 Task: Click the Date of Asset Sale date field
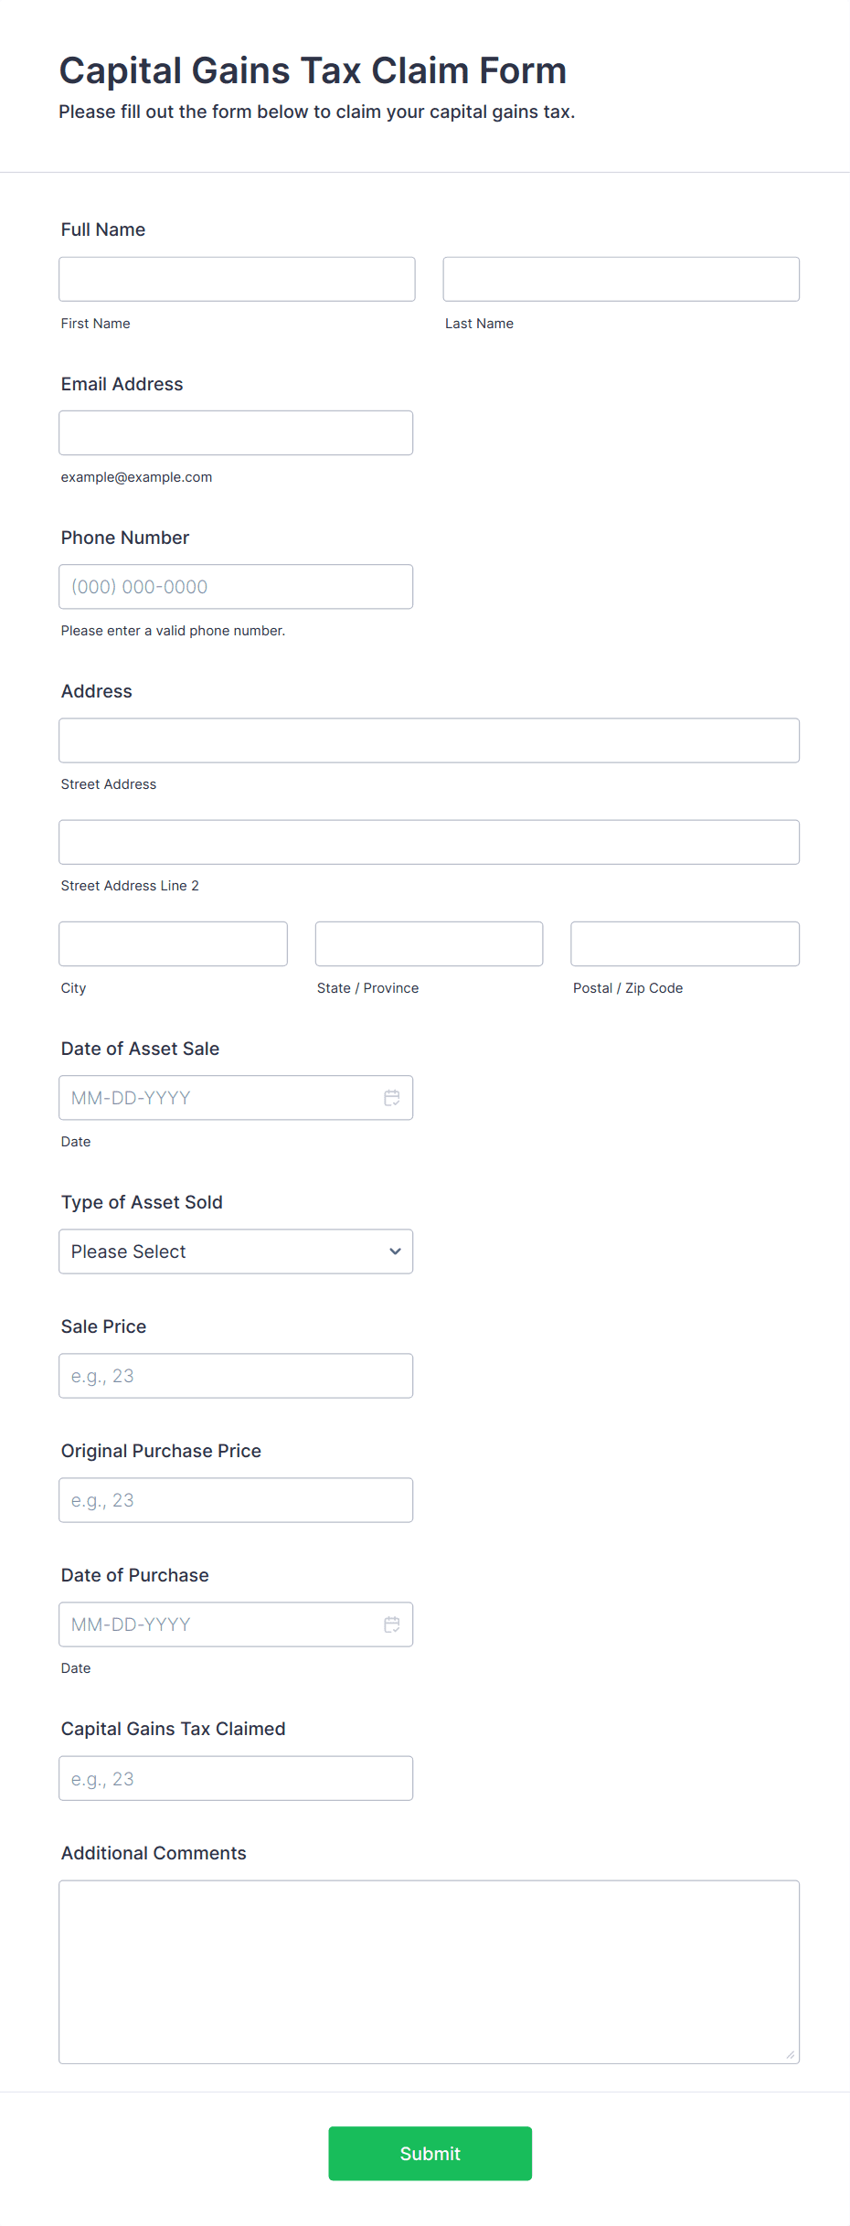[219, 1098]
